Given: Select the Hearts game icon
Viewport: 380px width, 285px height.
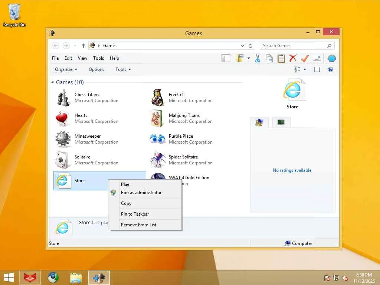Looking at the screenshot, I should click(62, 118).
